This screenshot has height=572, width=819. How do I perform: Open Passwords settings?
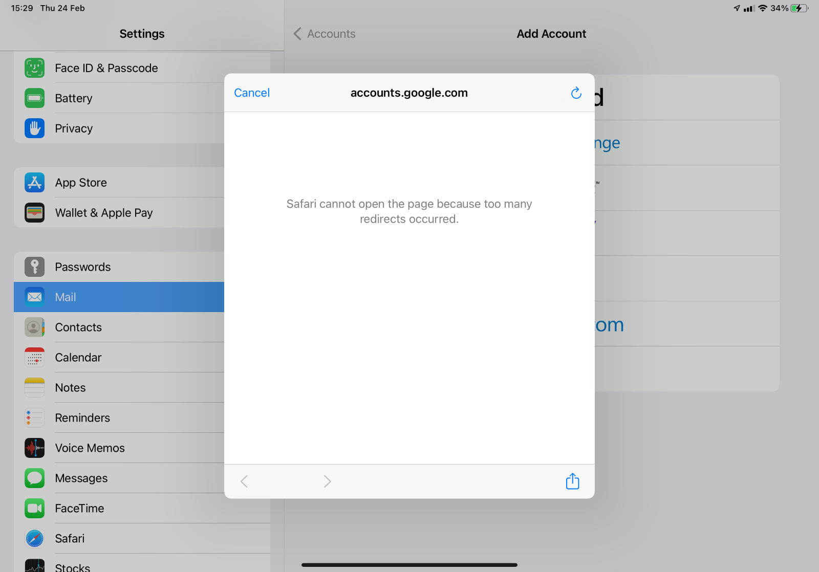pos(119,267)
